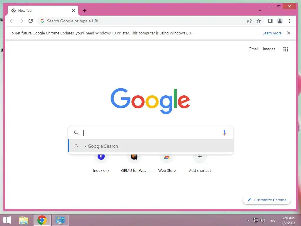The image size is (301, 226).
Task: Click the forward navigation arrow
Action: pos(21,21)
